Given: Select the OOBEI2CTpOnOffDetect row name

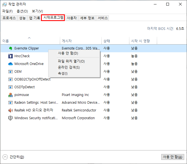Looking at the screenshot, I should click(x=32, y=79).
